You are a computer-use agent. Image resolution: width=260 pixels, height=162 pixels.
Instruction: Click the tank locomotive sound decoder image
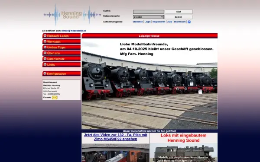coord(184,153)
